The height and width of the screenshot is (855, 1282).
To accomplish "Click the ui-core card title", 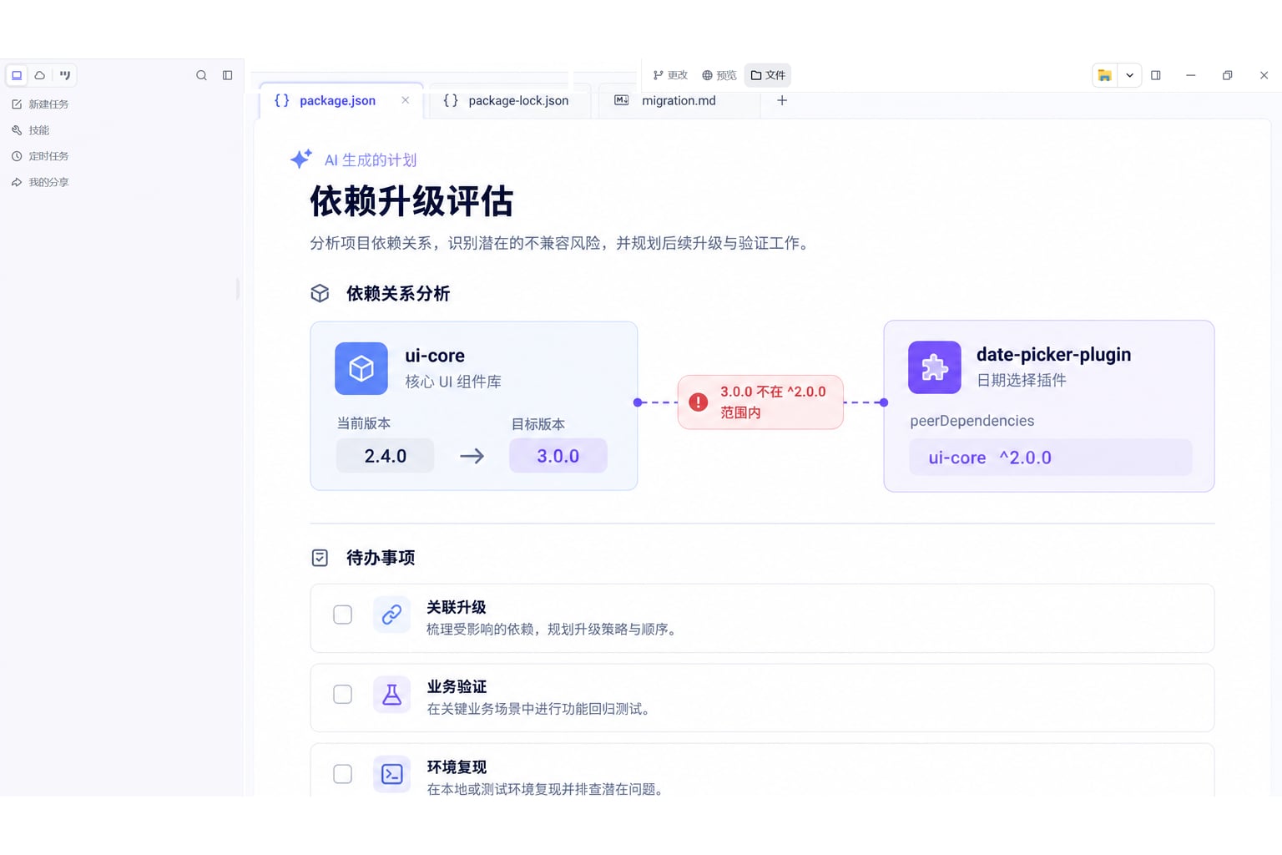I will [x=435, y=356].
